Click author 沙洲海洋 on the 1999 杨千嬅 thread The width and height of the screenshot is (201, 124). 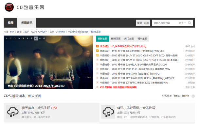190,51
